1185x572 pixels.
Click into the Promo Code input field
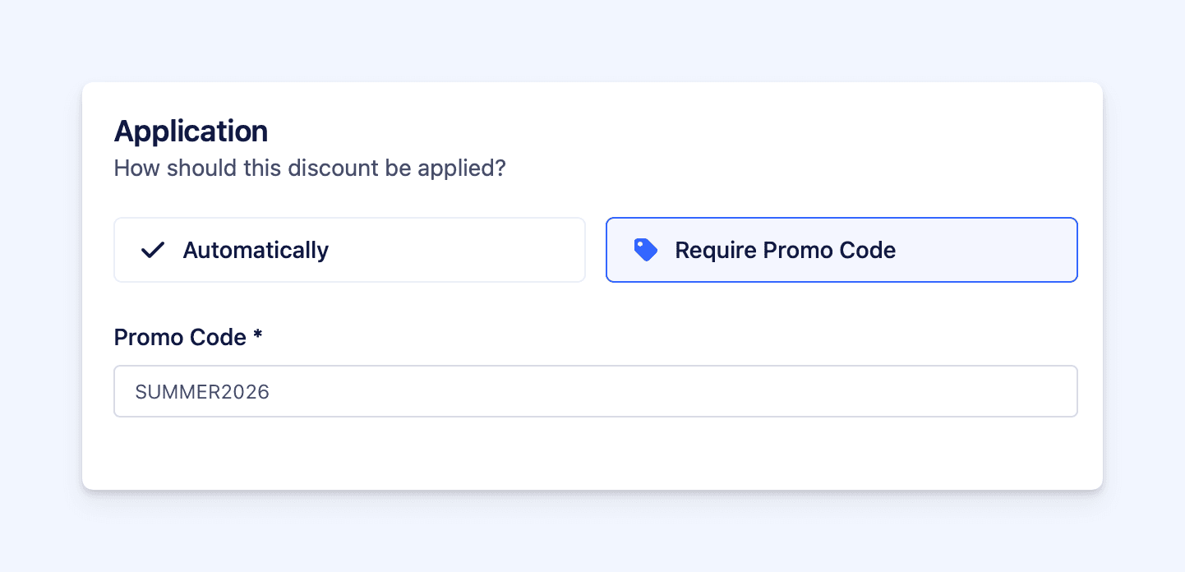click(x=595, y=391)
